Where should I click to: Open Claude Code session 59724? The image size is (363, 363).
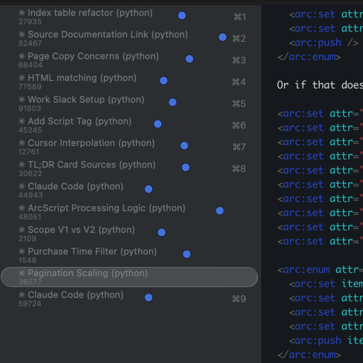[130, 299]
